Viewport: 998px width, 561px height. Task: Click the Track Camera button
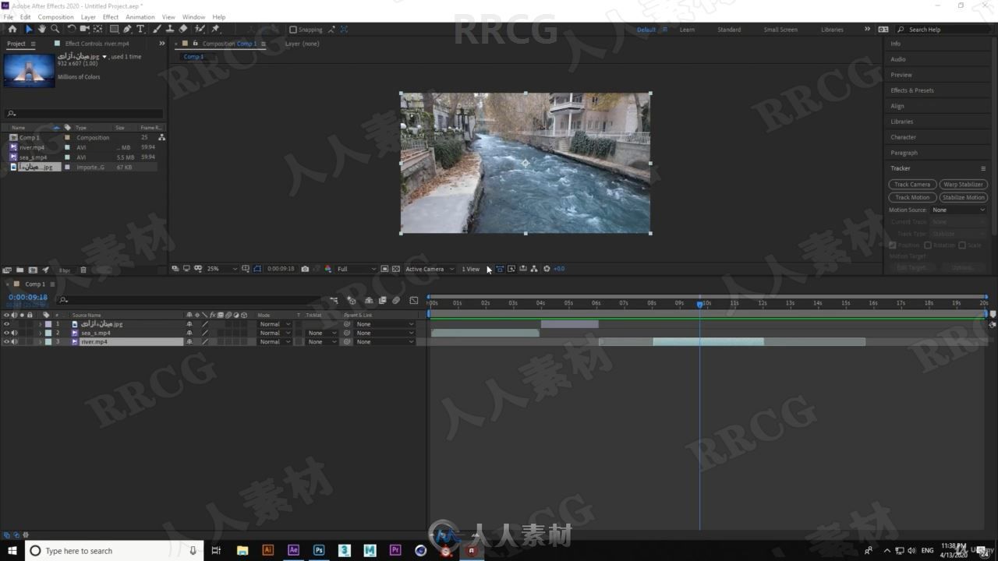pyautogui.click(x=912, y=185)
